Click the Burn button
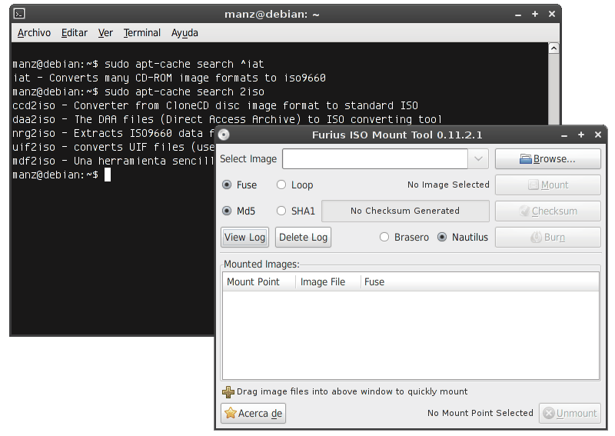The width and height of the screenshot is (615, 436). coord(548,238)
